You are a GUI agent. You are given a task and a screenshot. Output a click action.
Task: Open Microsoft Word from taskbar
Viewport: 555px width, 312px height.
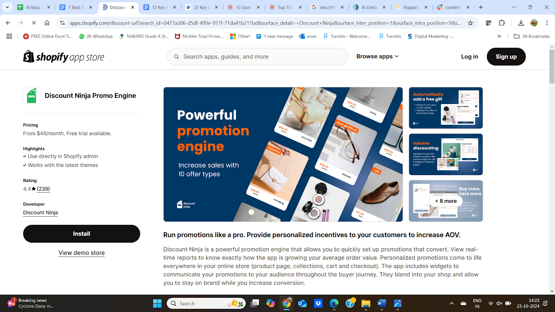382,303
